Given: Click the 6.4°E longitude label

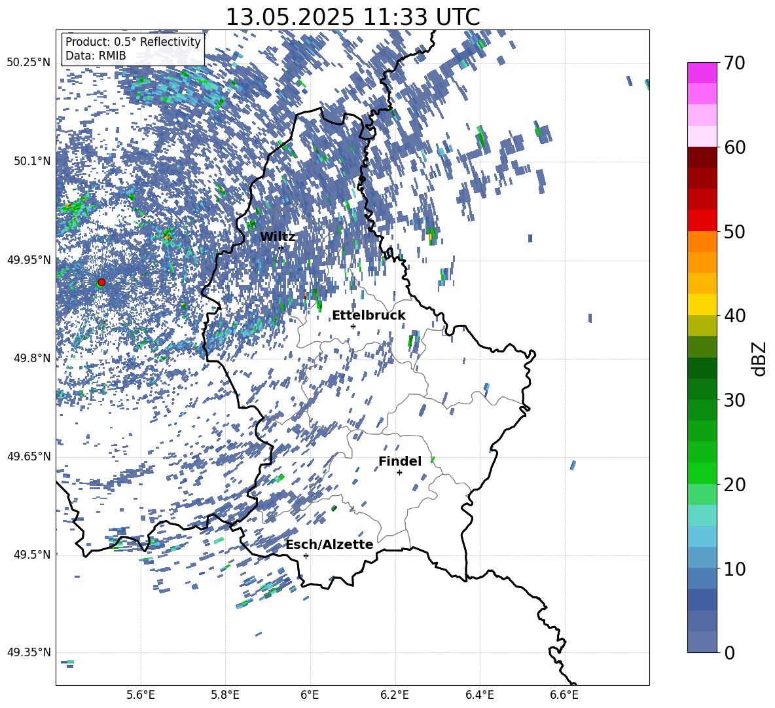Looking at the screenshot, I should click(x=480, y=695).
